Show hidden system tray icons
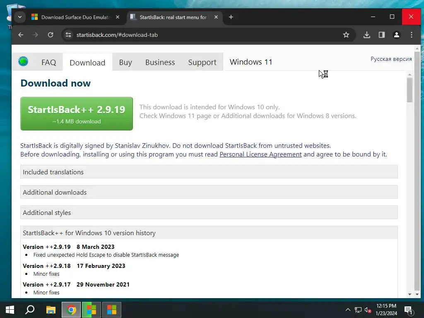Image resolution: width=424 pixels, height=318 pixels. click(x=348, y=310)
